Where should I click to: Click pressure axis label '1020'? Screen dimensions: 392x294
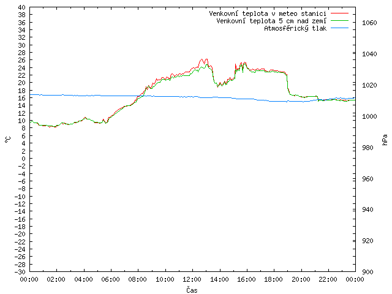click(x=369, y=85)
